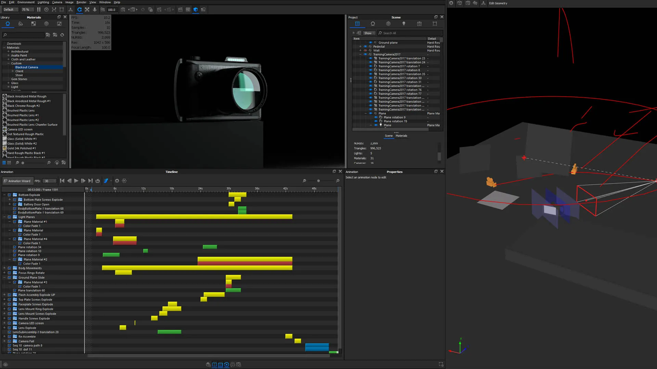Viewport: 657px width, 369px height.
Task: Uncheck the Bottom Explode animation checkbox
Action: pos(10,195)
